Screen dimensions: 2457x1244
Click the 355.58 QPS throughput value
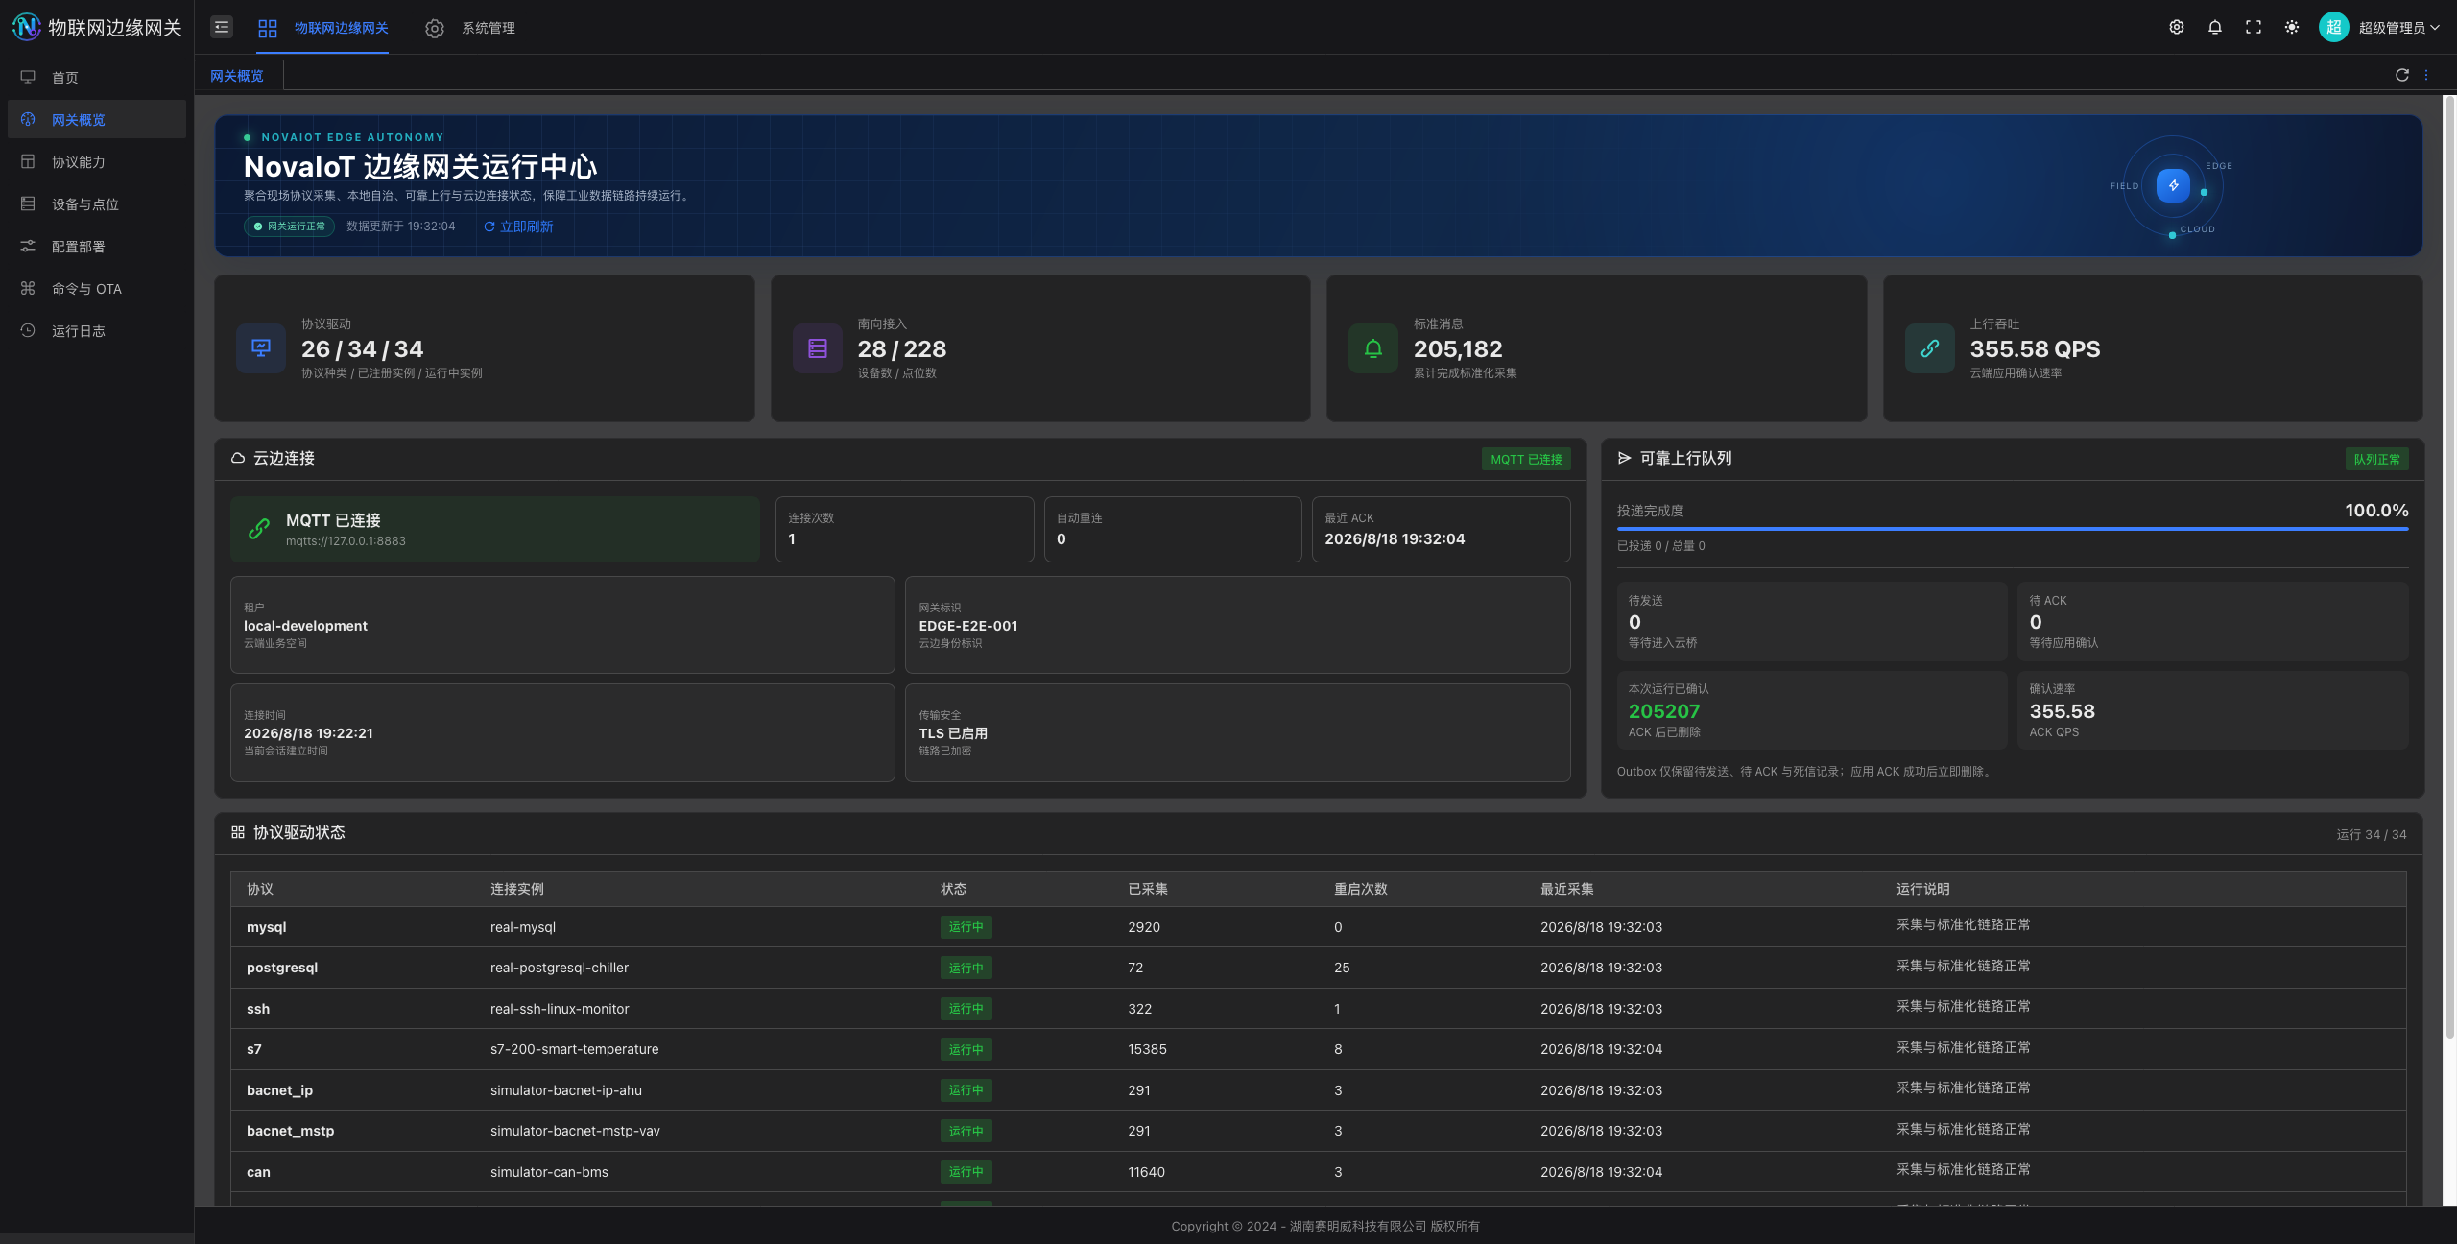coord(2035,349)
